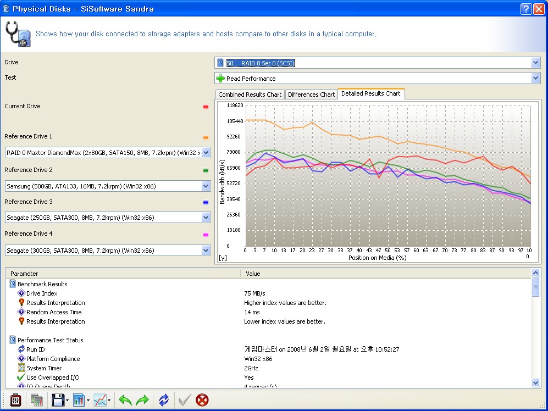Expand the Reference Drive 3 Seagate 250GB dropdown
Screen dimensions: 548x411
pos(206,218)
